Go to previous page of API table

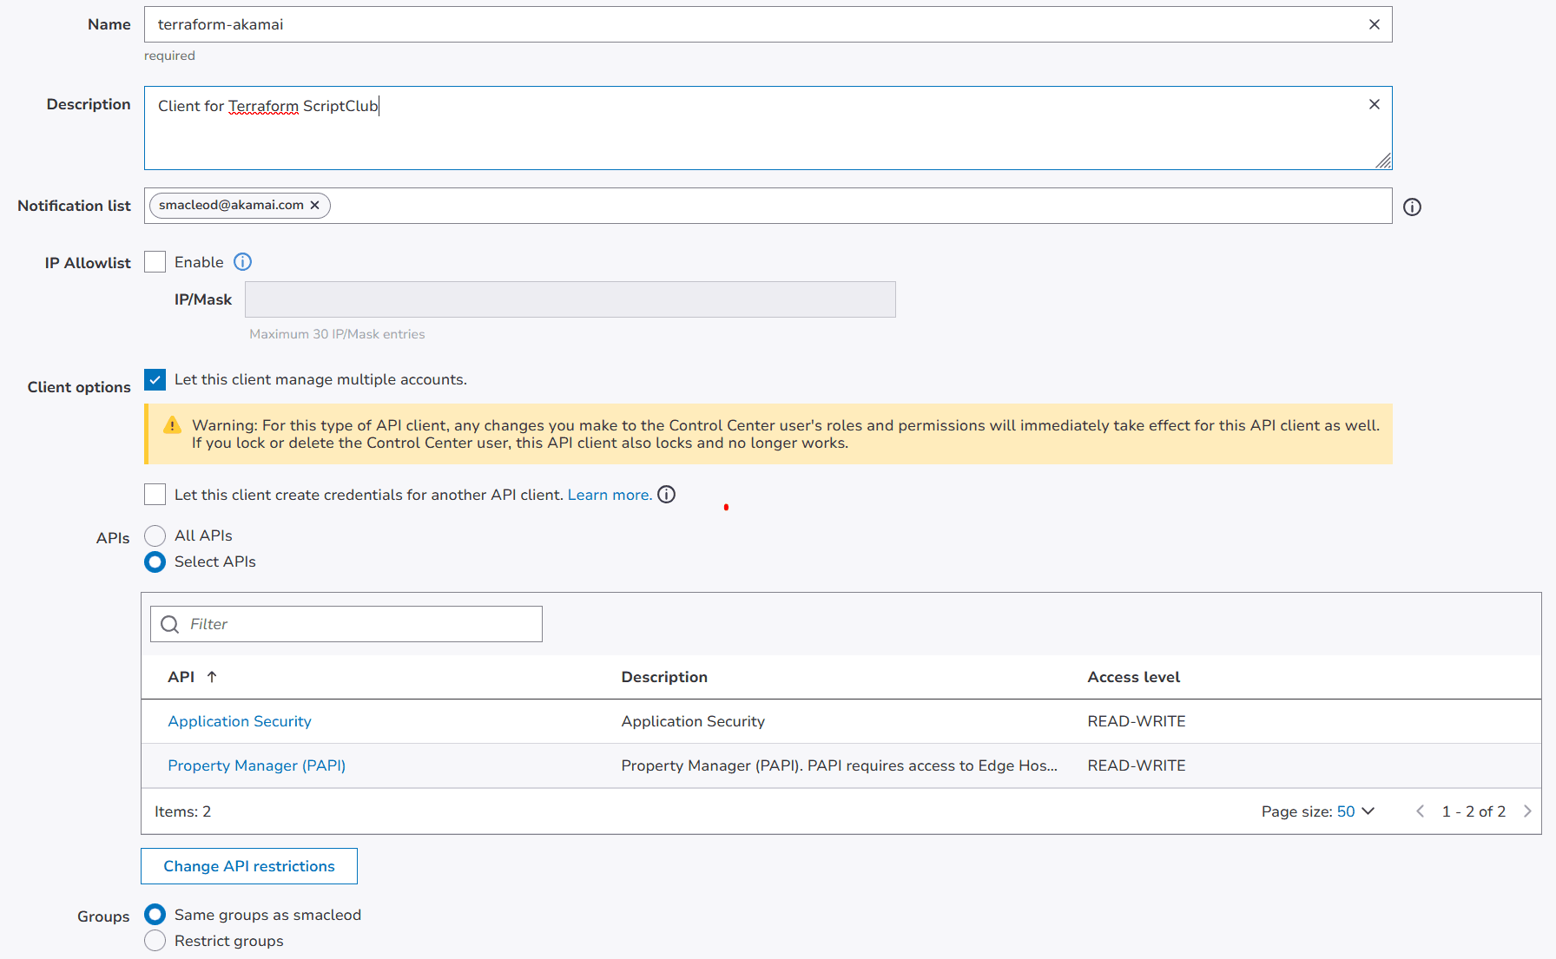(1421, 811)
